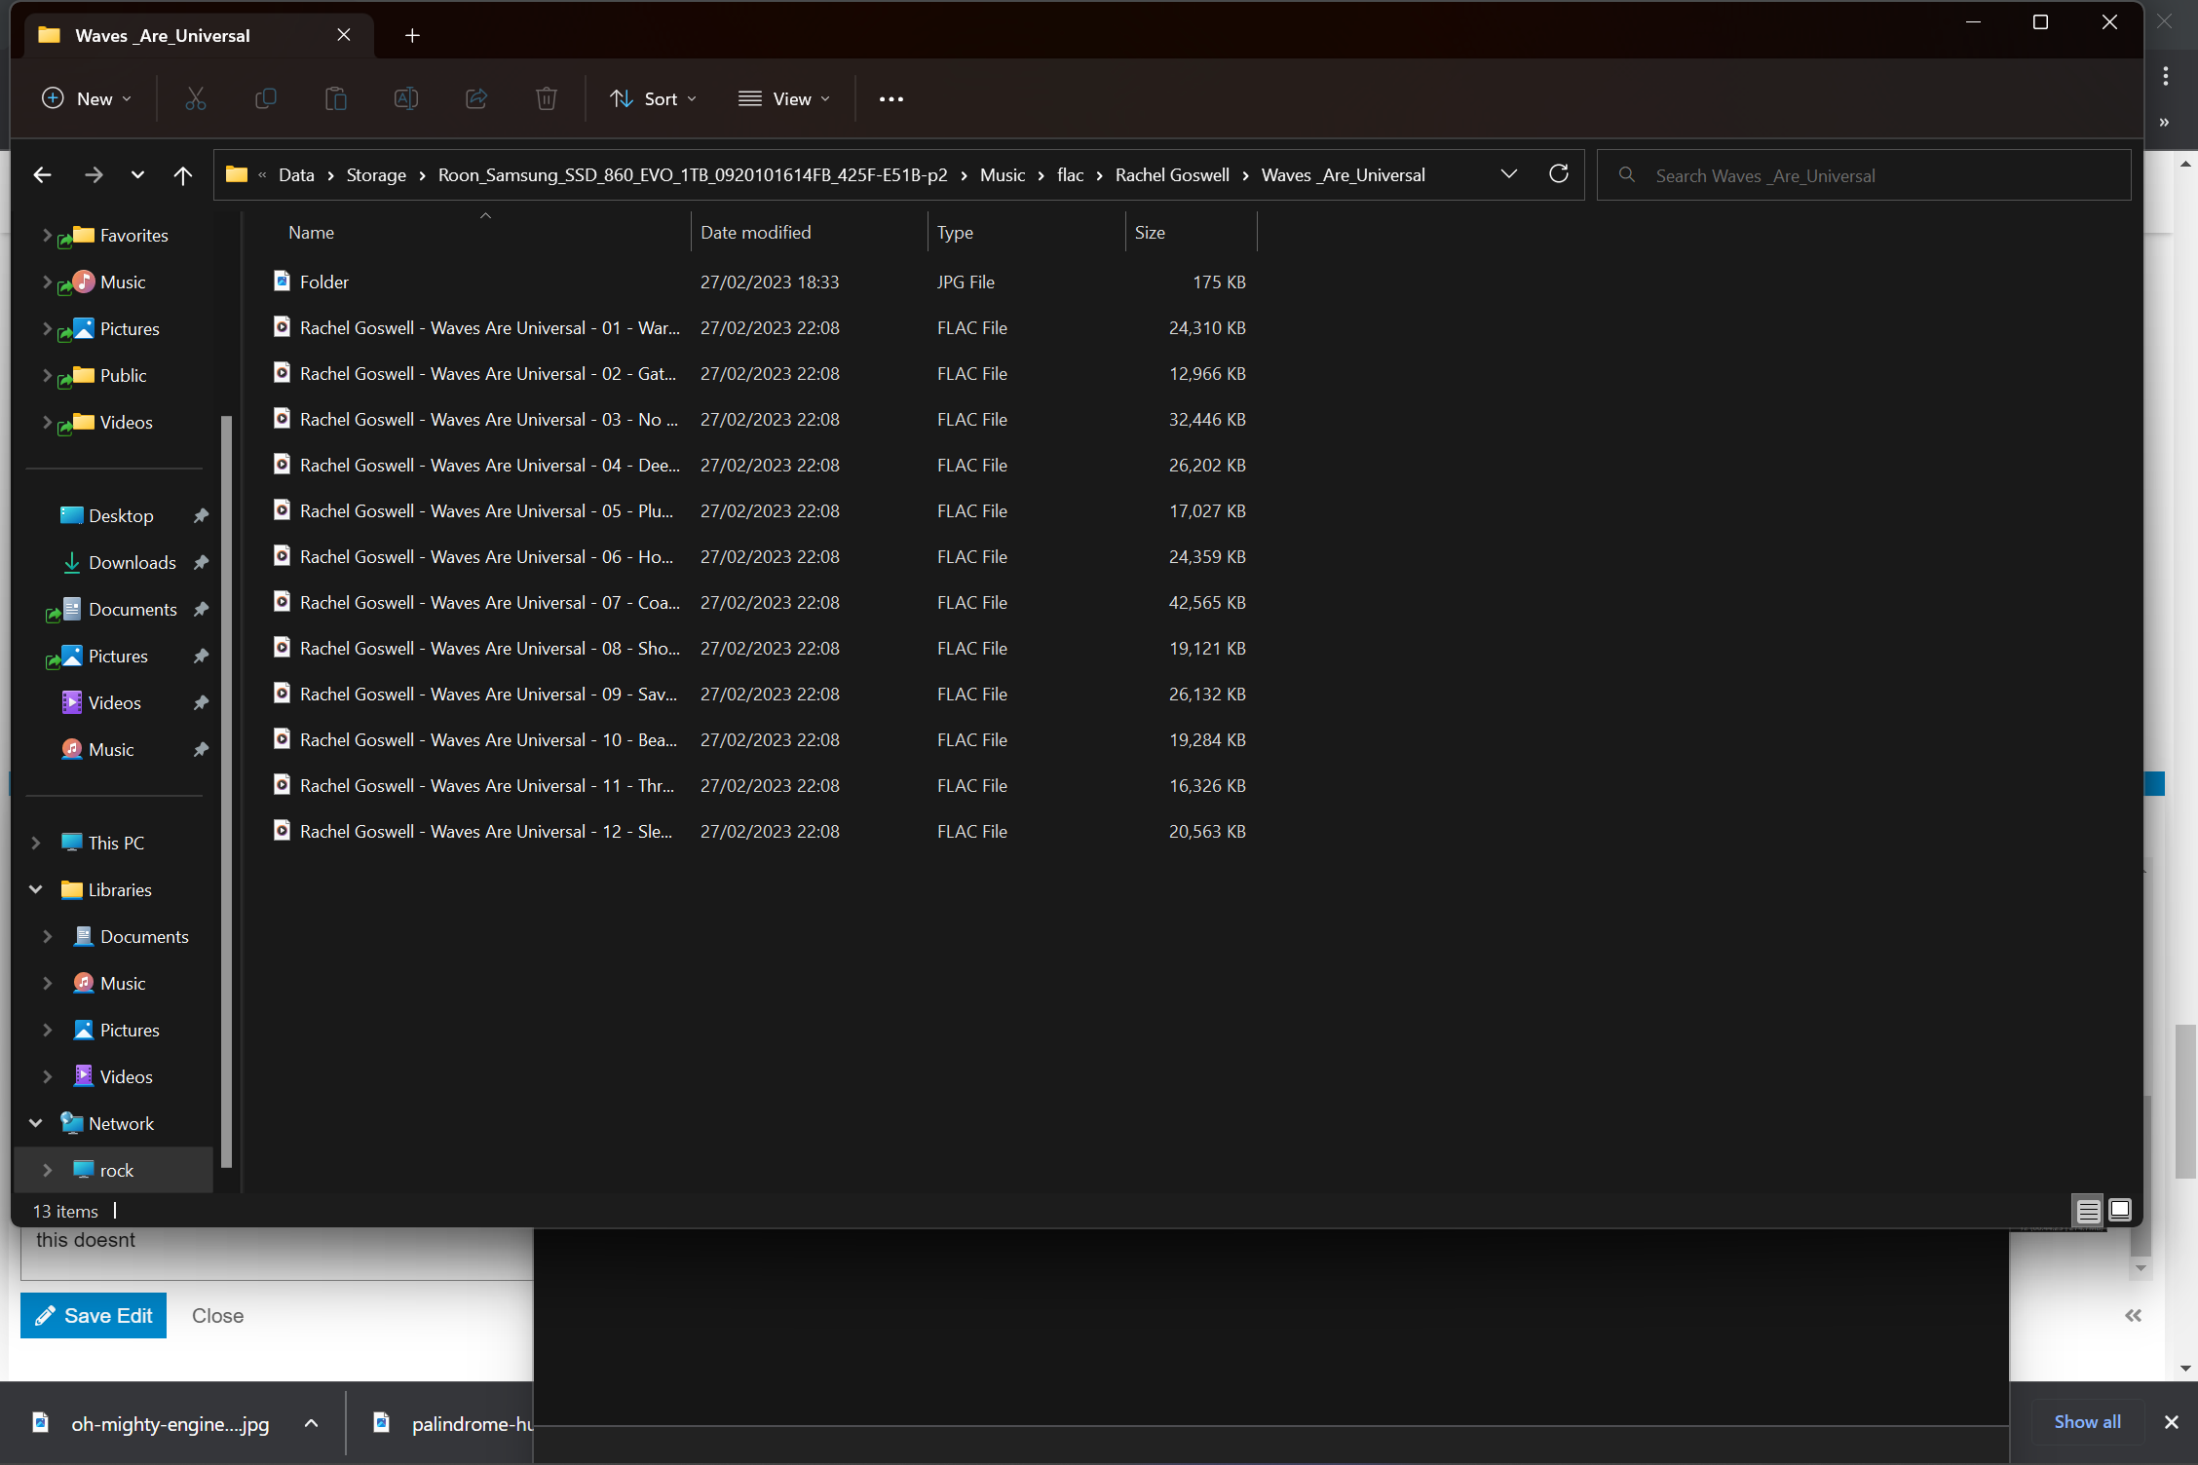Open the See more options menu
Image resolution: width=2198 pixels, height=1465 pixels.
[891, 98]
